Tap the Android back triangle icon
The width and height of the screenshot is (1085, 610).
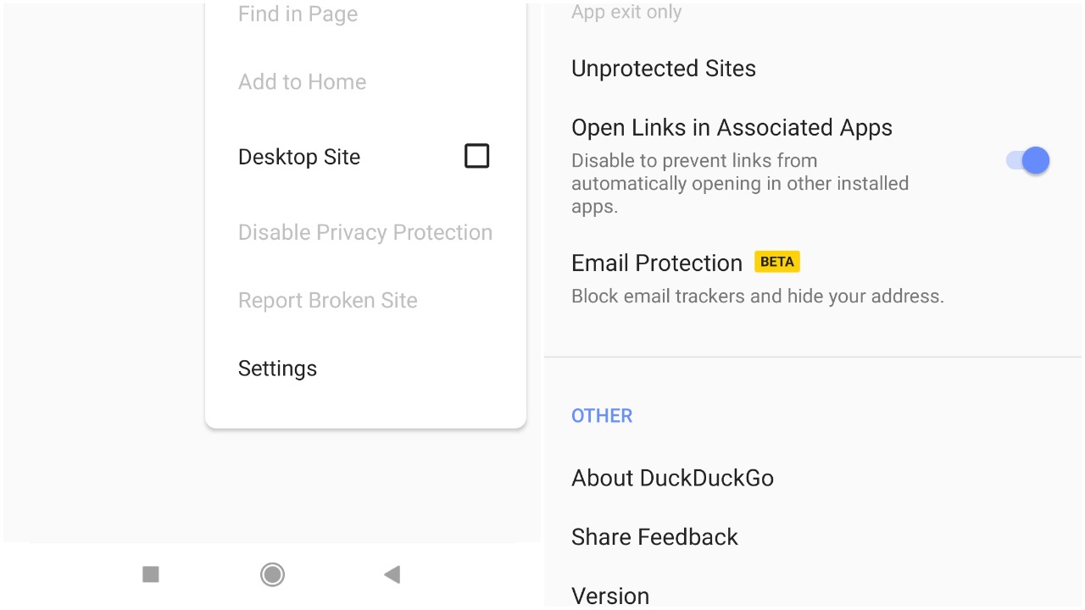[x=392, y=574]
